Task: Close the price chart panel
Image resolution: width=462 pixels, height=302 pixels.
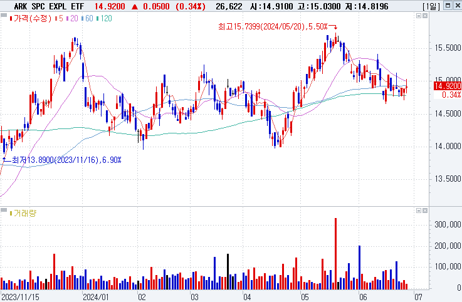Action: pos(425,16)
